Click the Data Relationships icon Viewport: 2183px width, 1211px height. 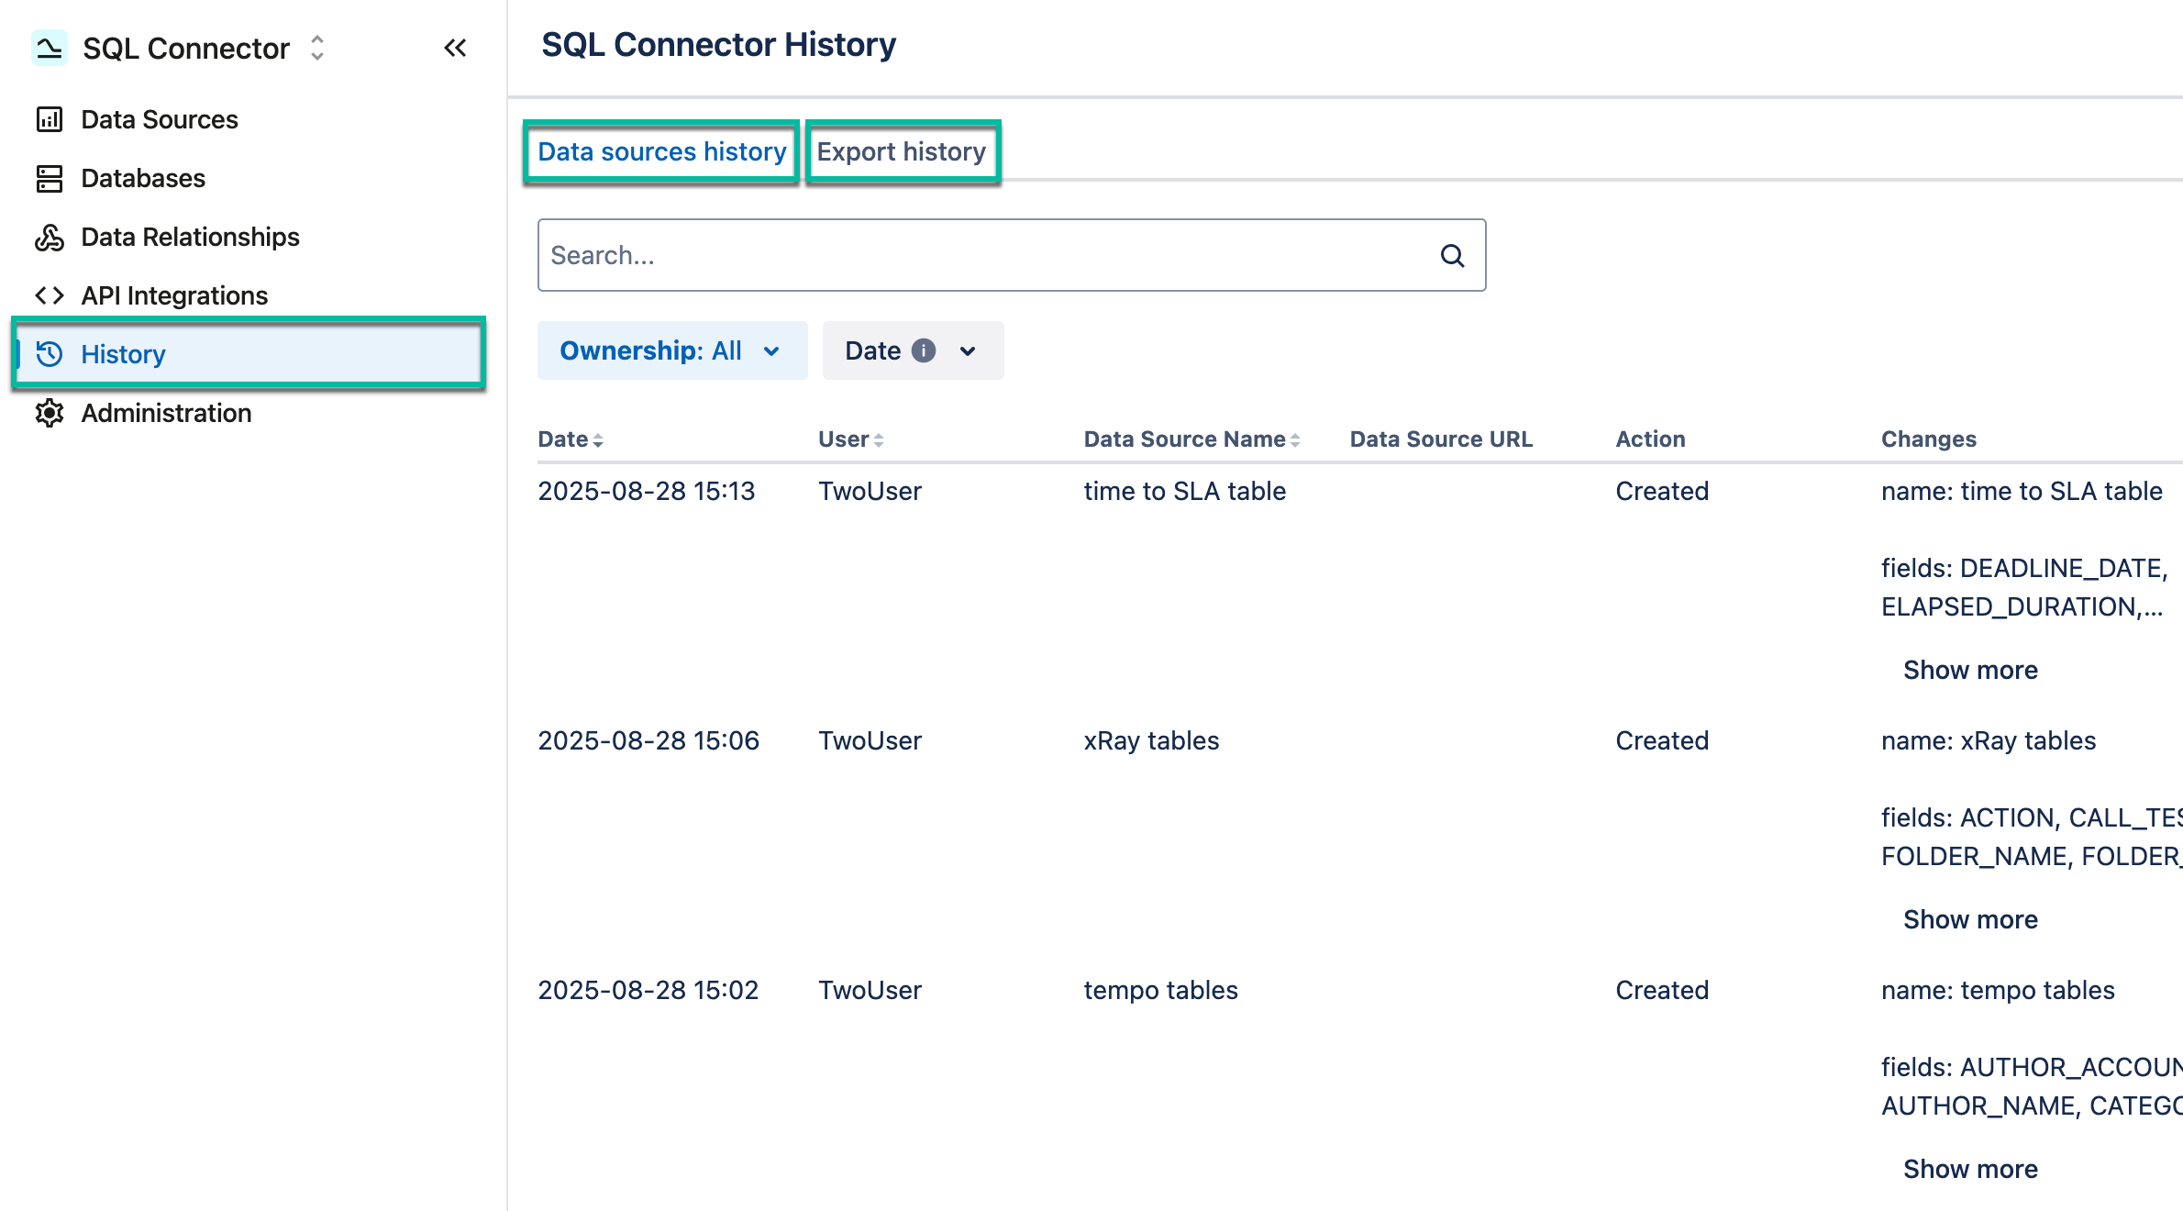tap(50, 237)
